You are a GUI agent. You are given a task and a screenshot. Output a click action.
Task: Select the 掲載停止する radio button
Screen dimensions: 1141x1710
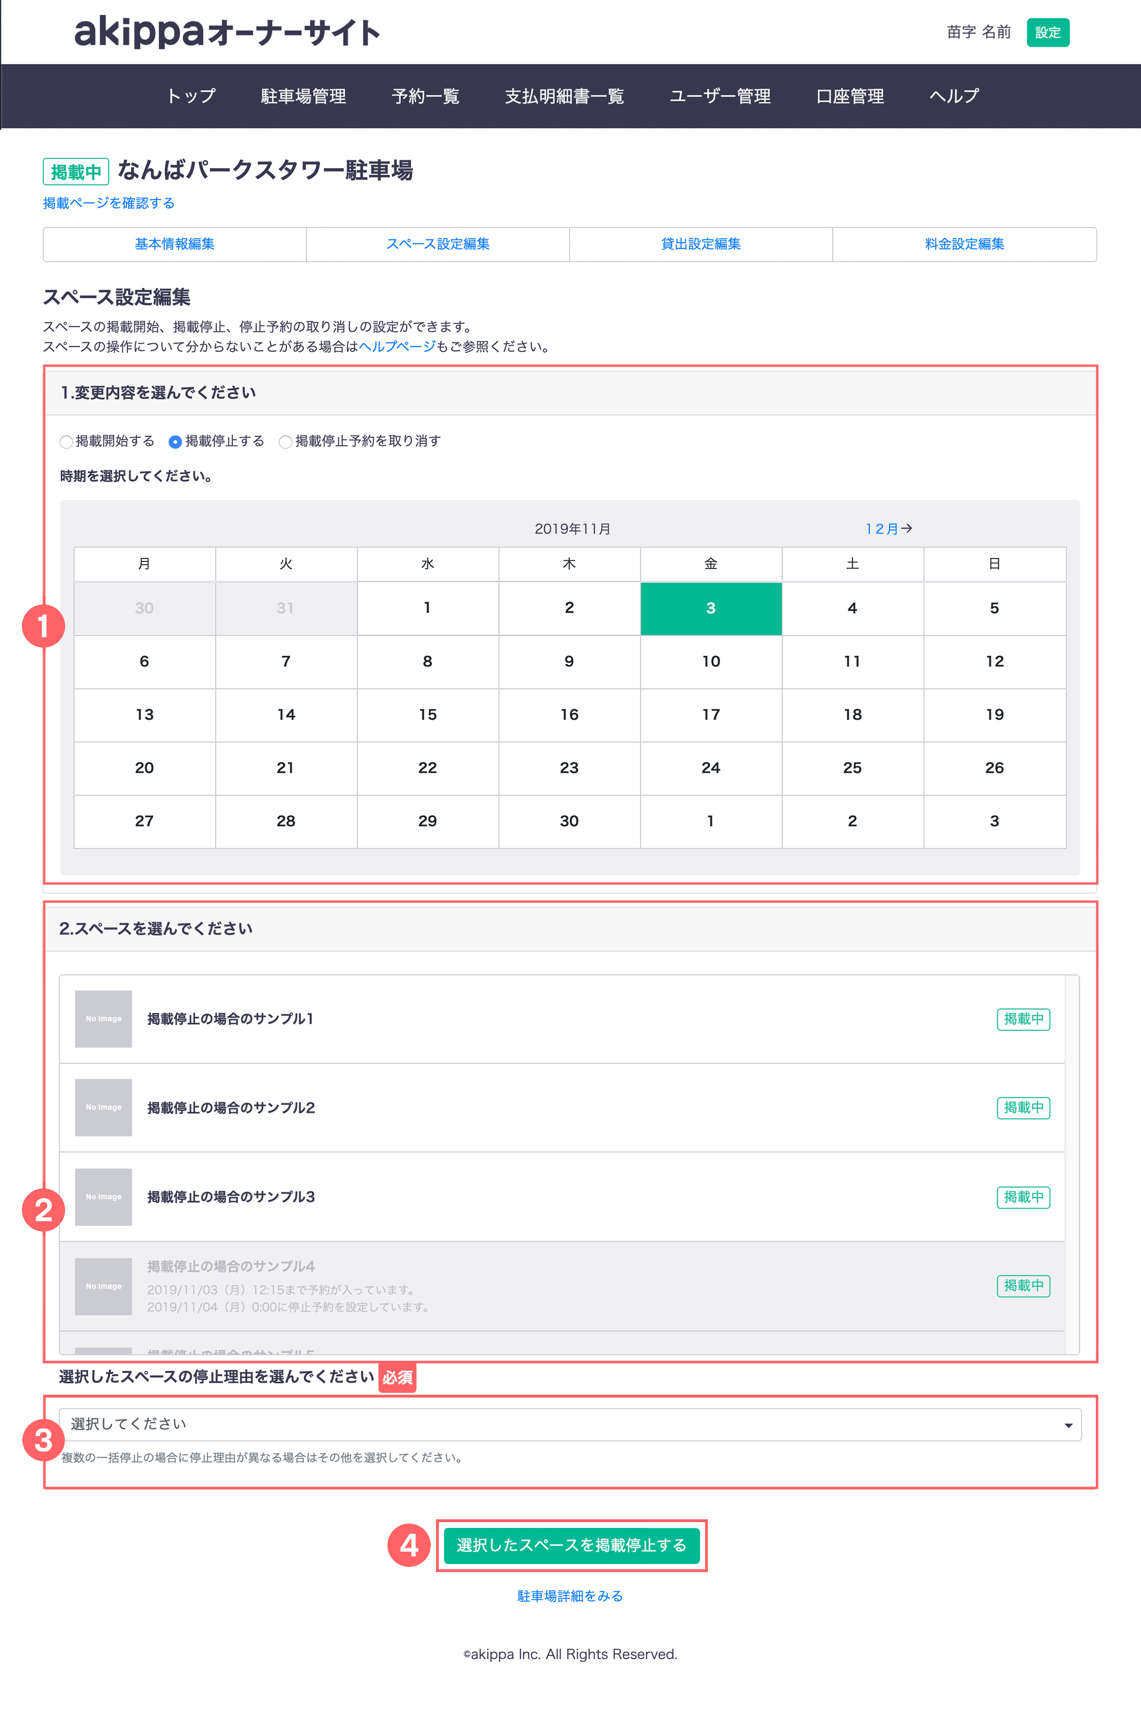tap(174, 442)
